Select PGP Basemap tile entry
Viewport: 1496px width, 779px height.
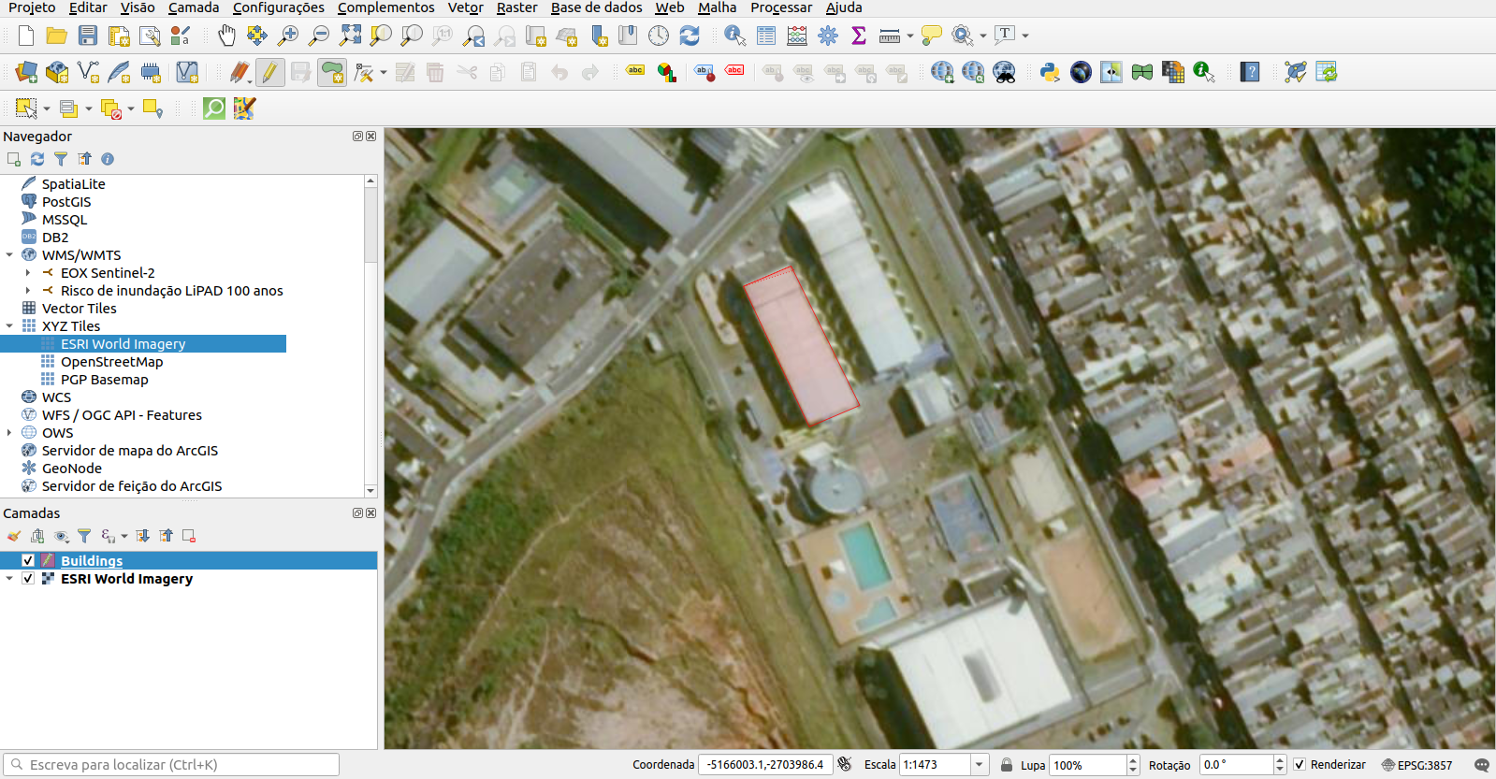(104, 380)
